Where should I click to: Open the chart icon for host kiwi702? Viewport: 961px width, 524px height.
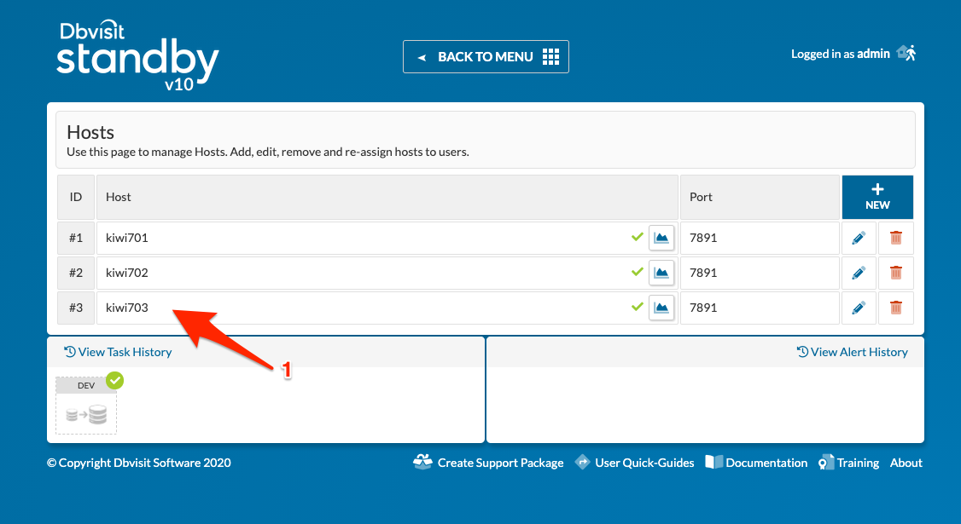pyautogui.click(x=661, y=273)
